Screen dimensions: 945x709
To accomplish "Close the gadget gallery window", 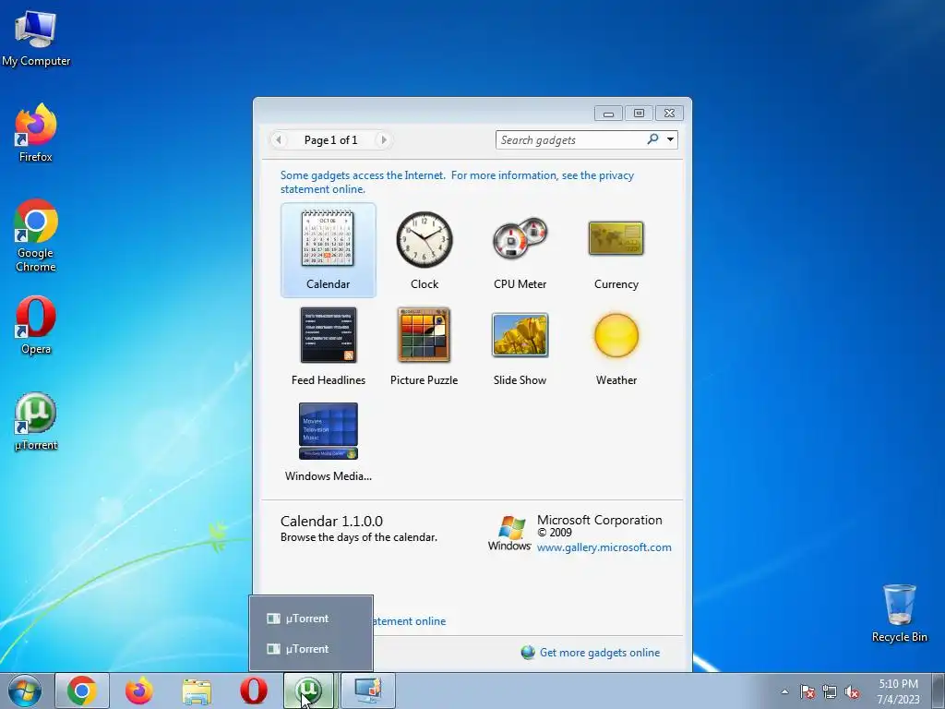I will pos(670,114).
